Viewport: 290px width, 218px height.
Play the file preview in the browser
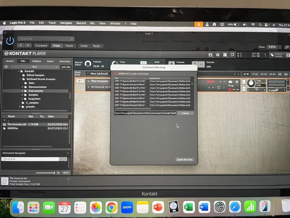pyautogui.click(x=58, y=173)
